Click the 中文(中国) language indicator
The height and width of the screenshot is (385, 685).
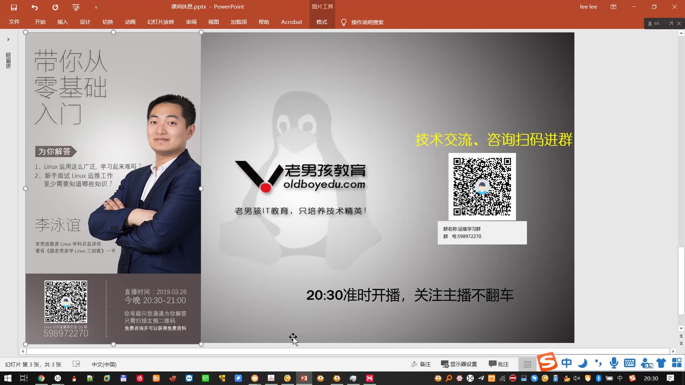(104, 364)
